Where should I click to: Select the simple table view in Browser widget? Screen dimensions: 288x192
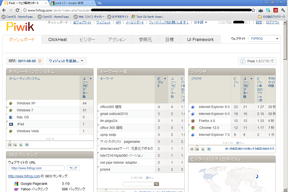point(192,149)
